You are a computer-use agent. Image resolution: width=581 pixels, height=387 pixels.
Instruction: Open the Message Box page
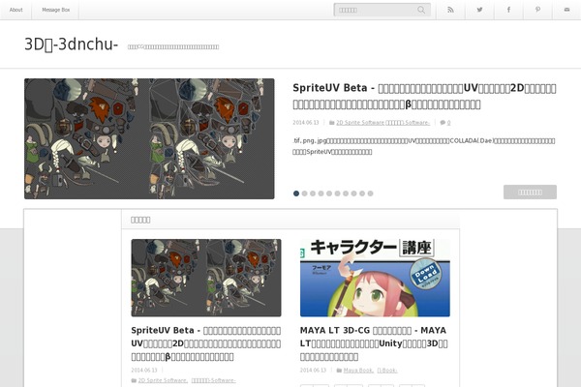point(55,10)
